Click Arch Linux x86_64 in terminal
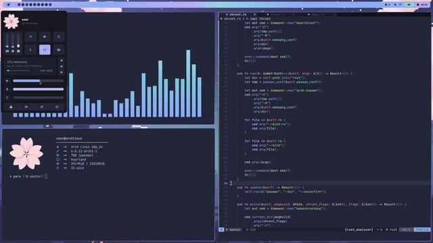The image size is (433, 243). tap(87, 147)
